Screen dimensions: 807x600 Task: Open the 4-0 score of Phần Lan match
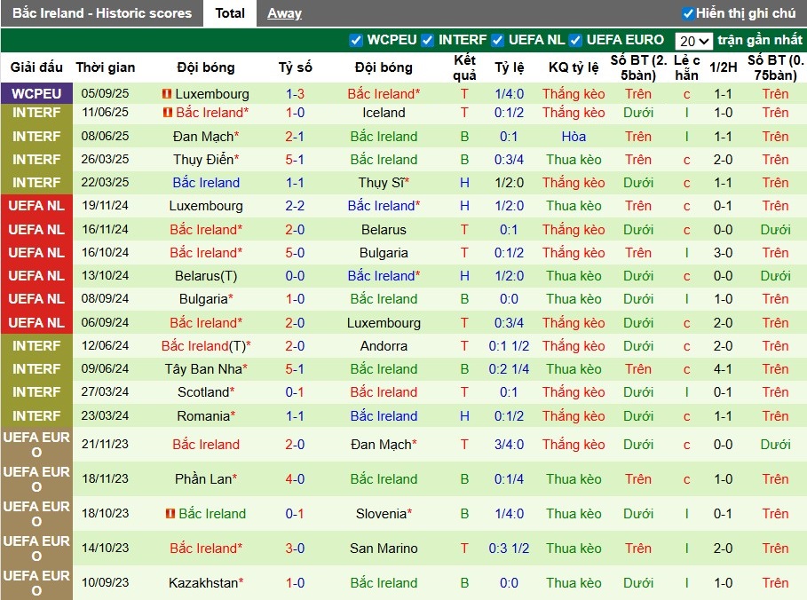(x=295, y=479)
